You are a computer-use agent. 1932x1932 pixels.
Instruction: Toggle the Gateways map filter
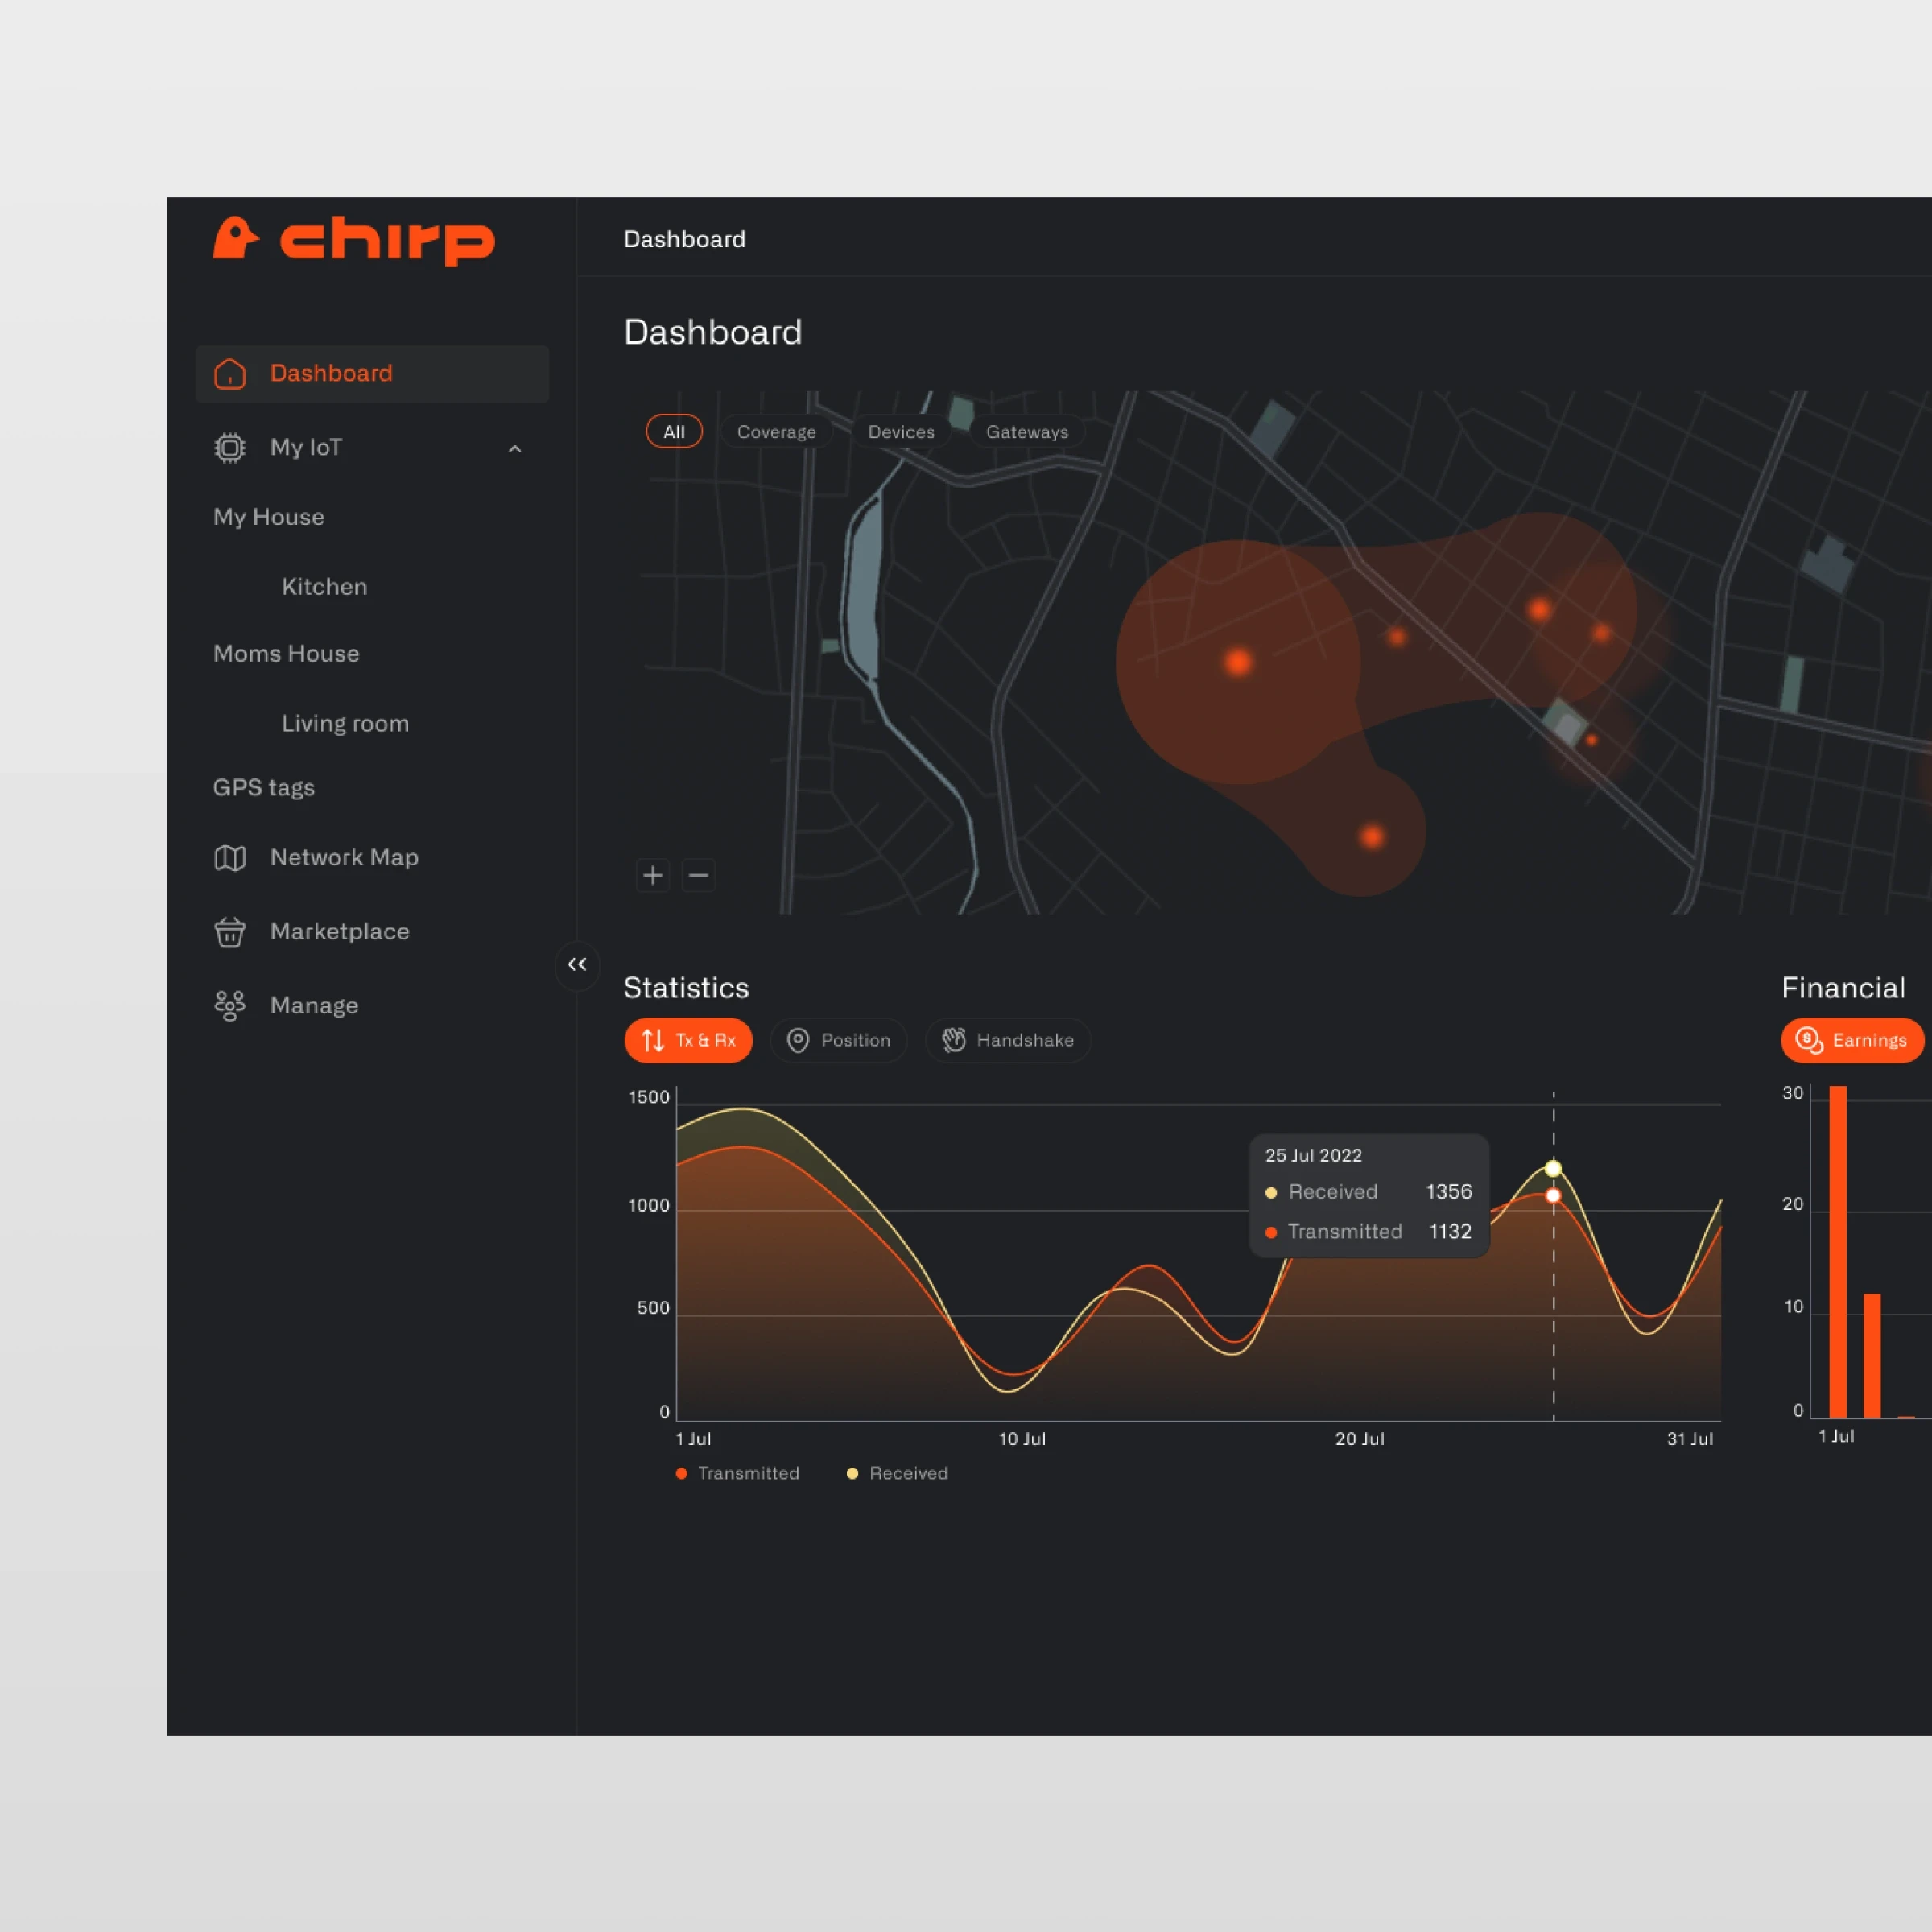coord(1027,432)
